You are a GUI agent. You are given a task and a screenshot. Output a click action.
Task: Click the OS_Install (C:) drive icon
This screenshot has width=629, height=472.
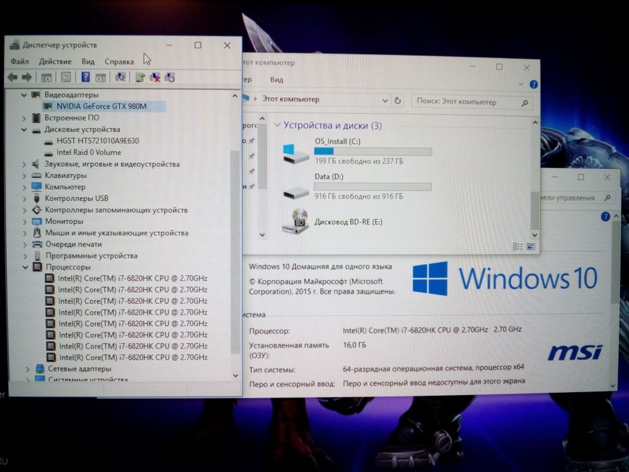(x=295, y=153)
